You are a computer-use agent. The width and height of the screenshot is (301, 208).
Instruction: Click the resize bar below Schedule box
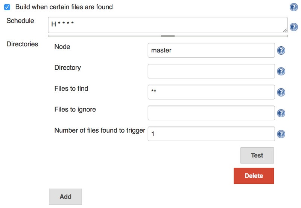point(167,36)
